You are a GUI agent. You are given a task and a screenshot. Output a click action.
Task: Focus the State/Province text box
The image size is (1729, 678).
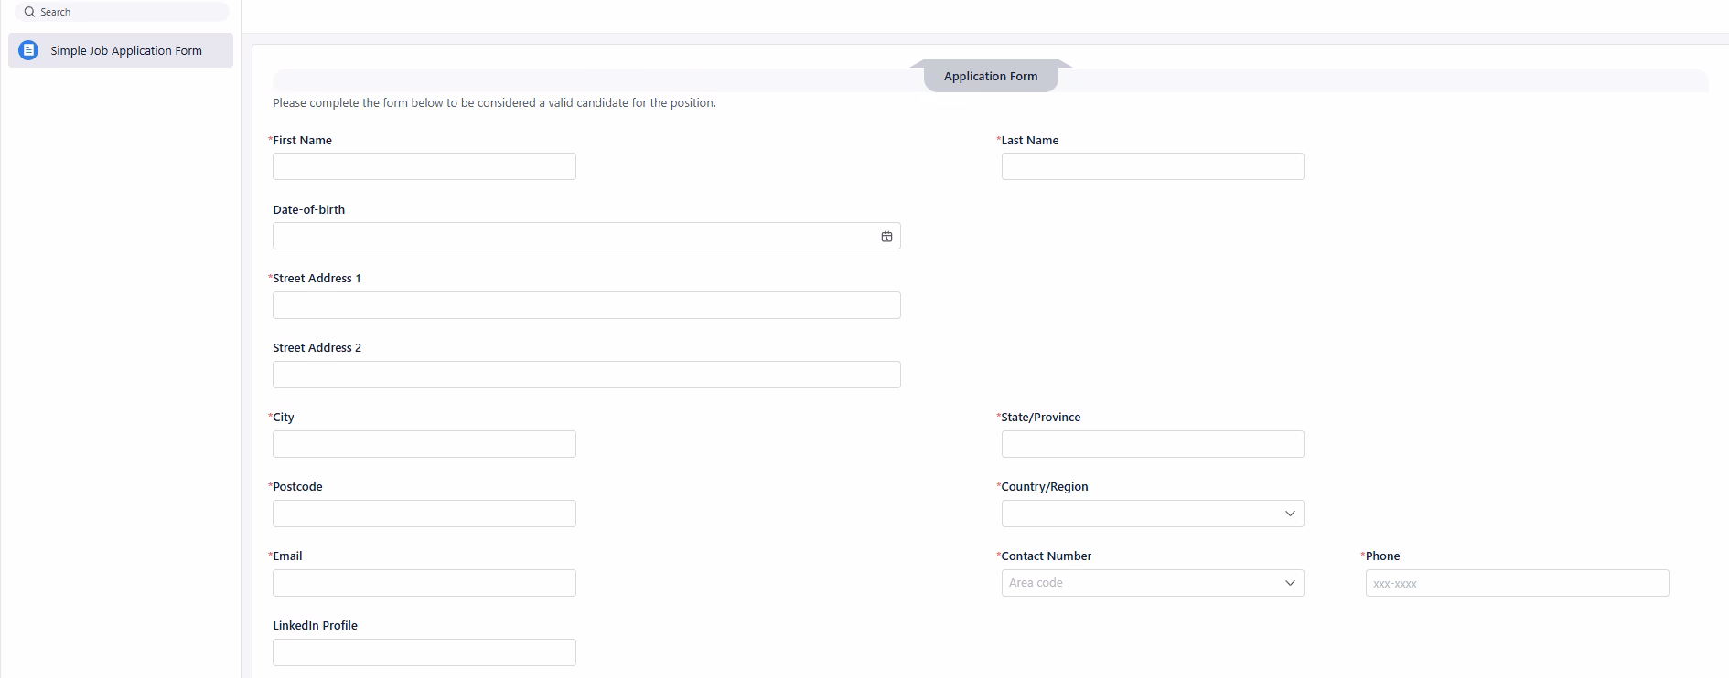[1152, 444]
